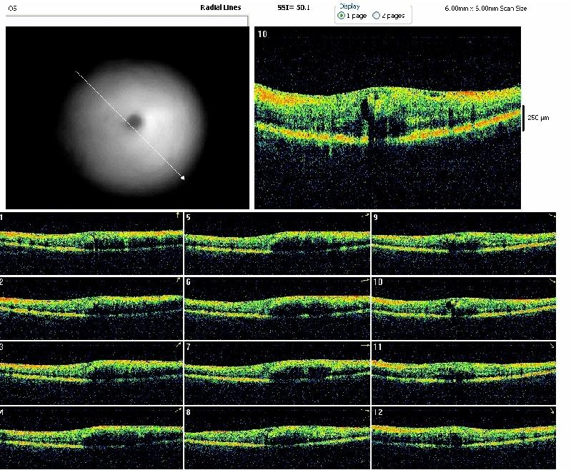Open radial scan thumbnail 6

tap(277, 309)
